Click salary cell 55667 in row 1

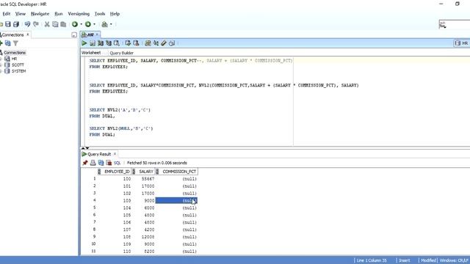click(148, 179)
